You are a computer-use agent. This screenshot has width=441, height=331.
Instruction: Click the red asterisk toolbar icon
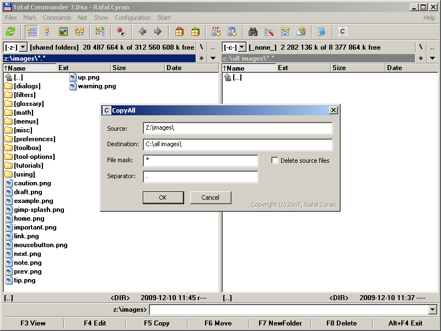click(x=121, y=31)
